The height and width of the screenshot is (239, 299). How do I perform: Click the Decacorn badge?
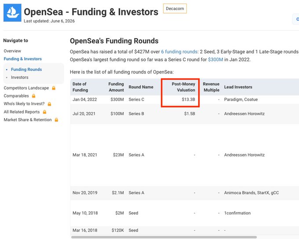175,9
